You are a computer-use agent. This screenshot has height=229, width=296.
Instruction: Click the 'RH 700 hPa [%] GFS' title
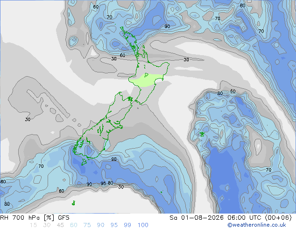pyautogui.click(x=35, y=218)
